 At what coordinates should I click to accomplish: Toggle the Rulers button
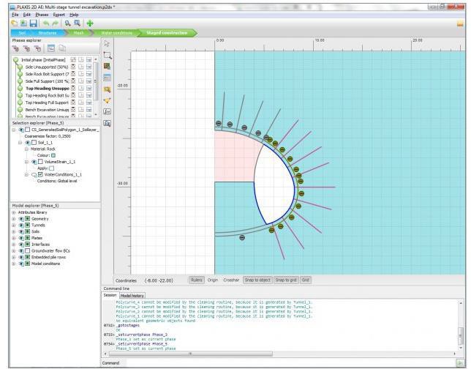click(x=196, y=279)
